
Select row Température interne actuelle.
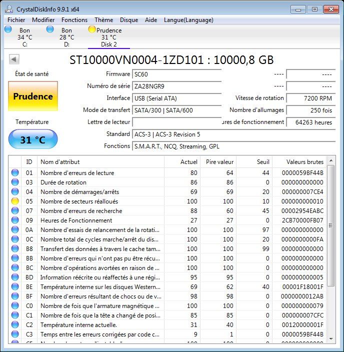click(x=167, y=324)
